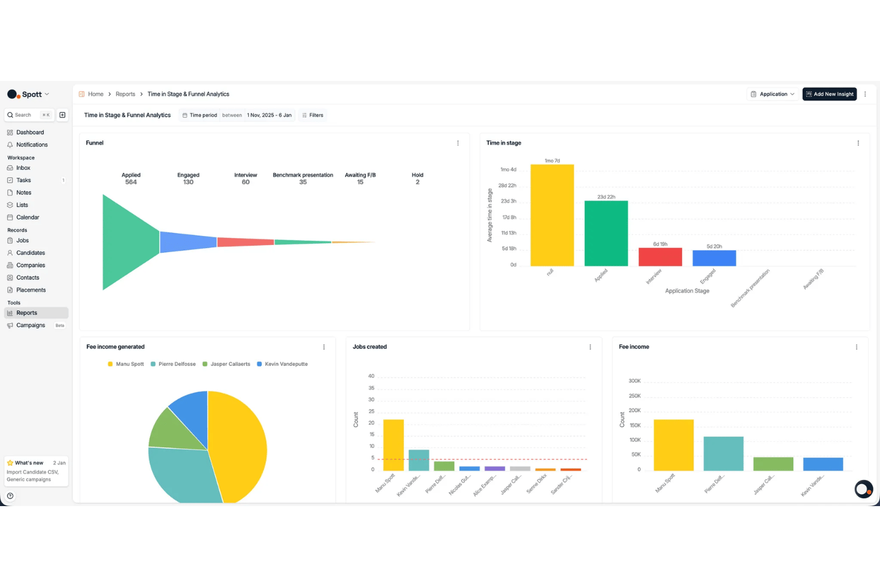880x587 pixels.
Task: Click the Filters button
Action: pos(313,115)
